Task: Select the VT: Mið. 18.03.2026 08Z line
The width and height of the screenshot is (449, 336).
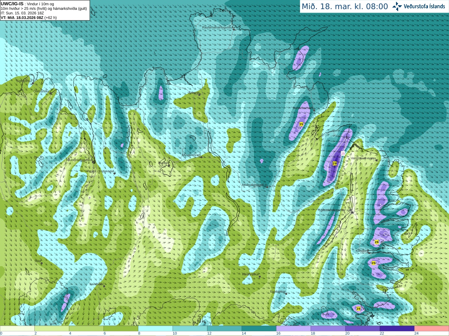Action: tap(29, 18)
